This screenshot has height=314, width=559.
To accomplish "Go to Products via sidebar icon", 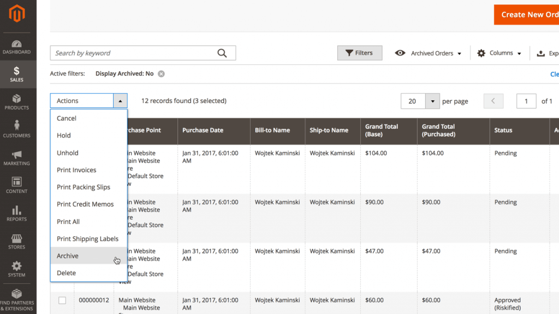I will coord(16,102).
